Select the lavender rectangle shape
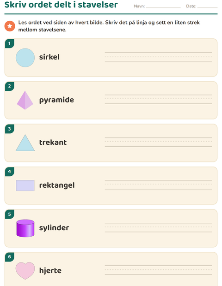This screenshot has width=222, height=286. pos(25,185)
